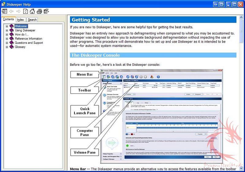Select Questions and Support in the tree
Screen dimensions: 245x172
pyautogui.click(x=29, y=43)
